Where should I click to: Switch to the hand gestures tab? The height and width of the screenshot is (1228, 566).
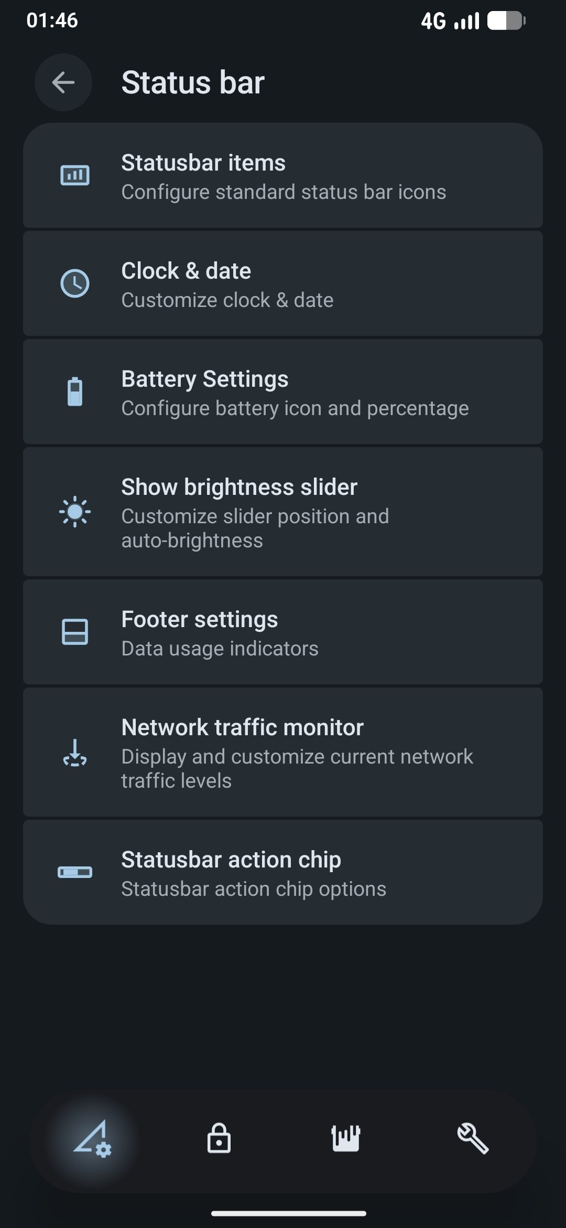[x=346, y=1138]
